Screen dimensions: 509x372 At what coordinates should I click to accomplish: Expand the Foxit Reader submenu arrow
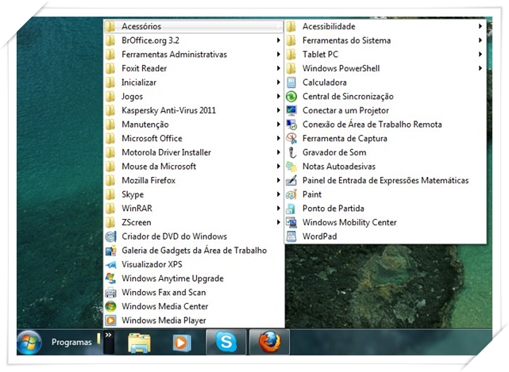(x=279, y=68)
